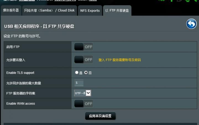Click the green icon left of rightmost top-bar icon
199x125 pixels.
coord(187,1)
